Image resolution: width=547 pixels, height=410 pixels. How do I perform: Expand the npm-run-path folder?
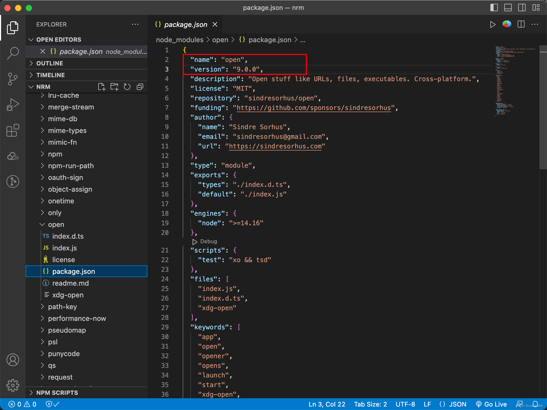(x=87, y=166)
